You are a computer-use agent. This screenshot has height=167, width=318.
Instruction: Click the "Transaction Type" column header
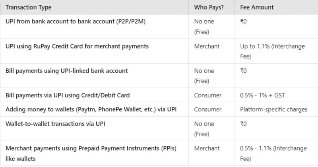(29, 8)
